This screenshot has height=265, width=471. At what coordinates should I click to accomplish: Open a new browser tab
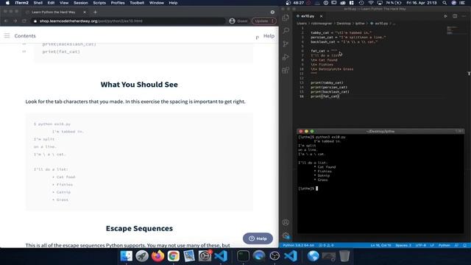point(95,12)
